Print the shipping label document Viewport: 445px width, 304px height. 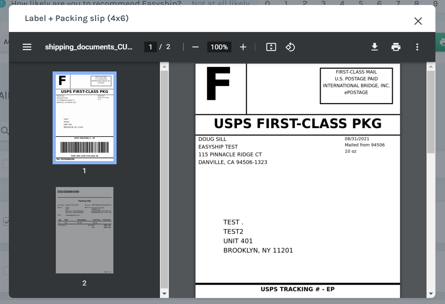(x=396, y=47)
